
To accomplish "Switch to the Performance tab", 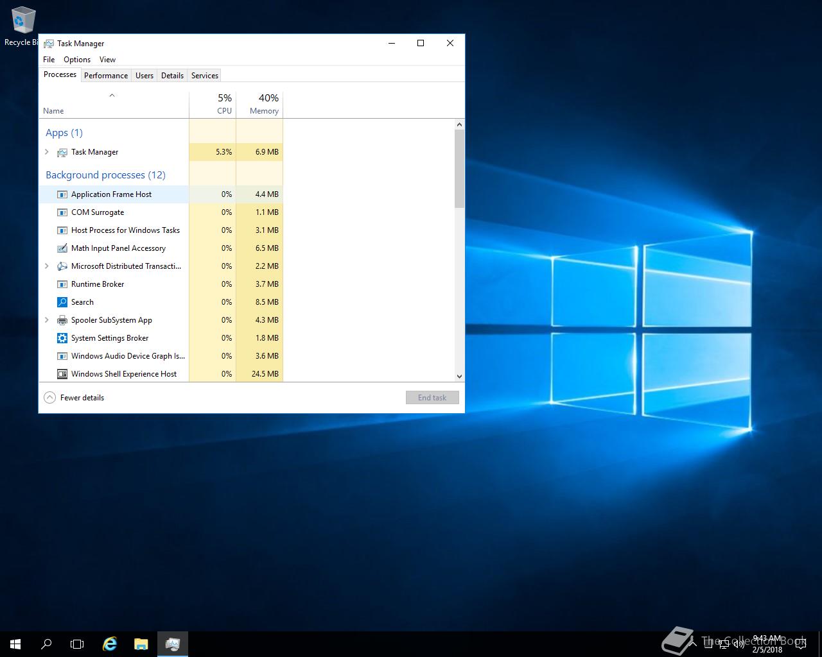I will pos(106,76).
